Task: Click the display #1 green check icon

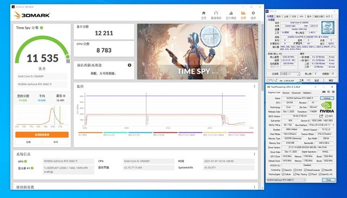Action: pyautogui.click(x=32, y=168)
